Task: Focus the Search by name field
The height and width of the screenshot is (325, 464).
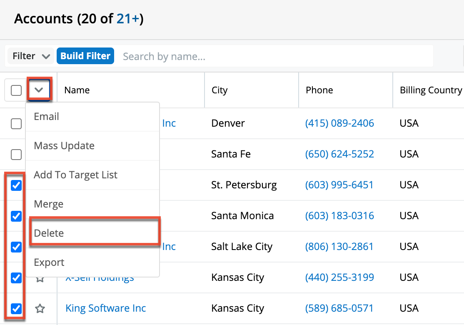Action: pyautogui.click(x=275, y=56)
